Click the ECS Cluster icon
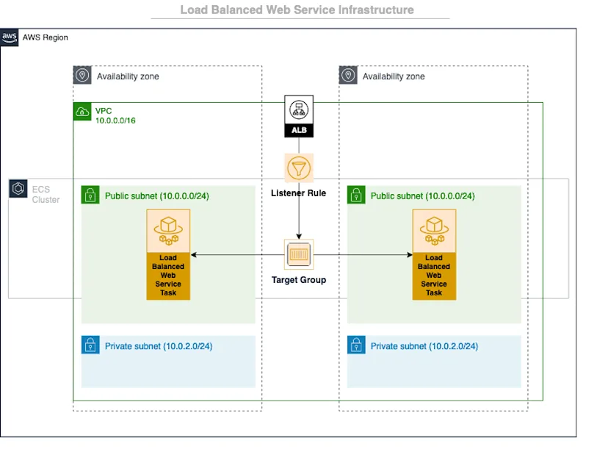Viewport: 608px width, 474px height. coord(16,189)
